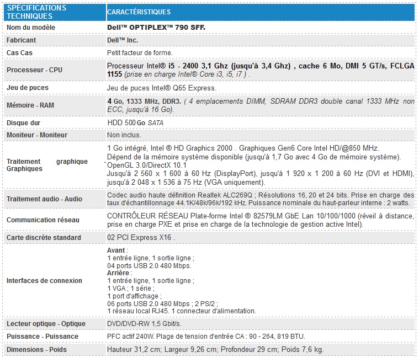Click the 'Carte discrète standard' row label
Screen dimensions: 419x358
[x=44, y=238]
